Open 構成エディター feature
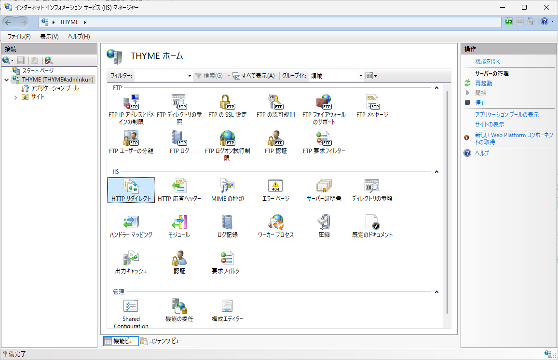558x360 pixels. coord(228,311)
